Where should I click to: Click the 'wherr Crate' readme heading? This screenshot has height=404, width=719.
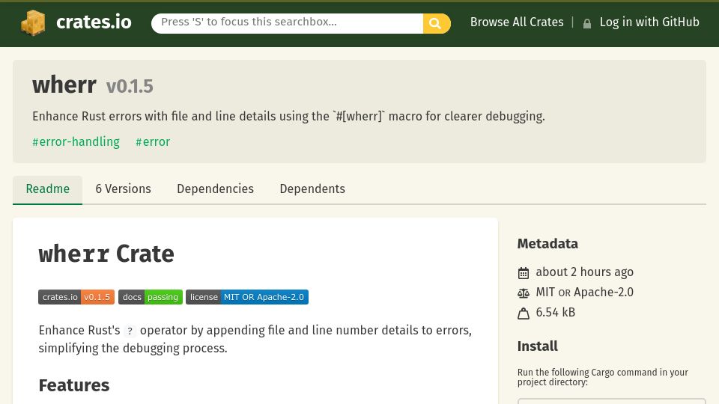(x=106, y=254)
